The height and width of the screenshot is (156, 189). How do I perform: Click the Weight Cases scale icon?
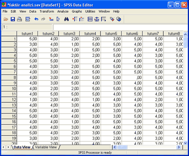tap(97, 19)
